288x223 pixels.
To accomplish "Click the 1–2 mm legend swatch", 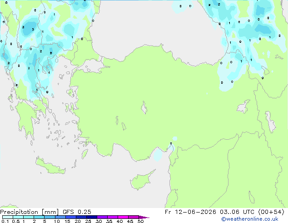I will [29, 217].
